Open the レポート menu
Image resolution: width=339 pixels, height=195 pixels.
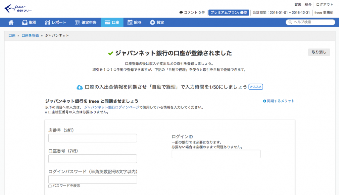(55, 22)
